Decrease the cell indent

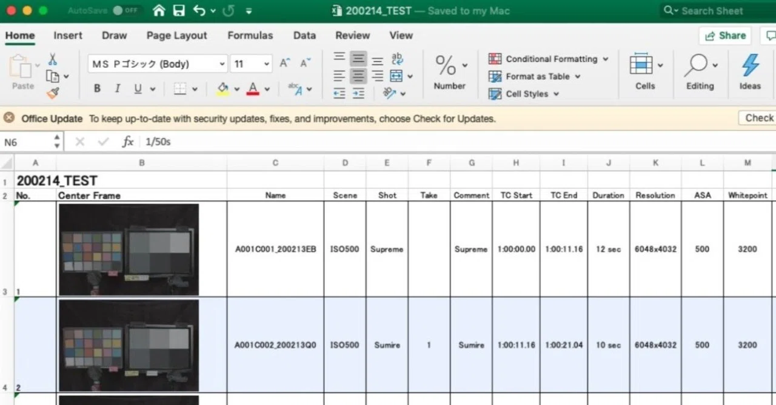pyautogui.click(x=339, y=93)
